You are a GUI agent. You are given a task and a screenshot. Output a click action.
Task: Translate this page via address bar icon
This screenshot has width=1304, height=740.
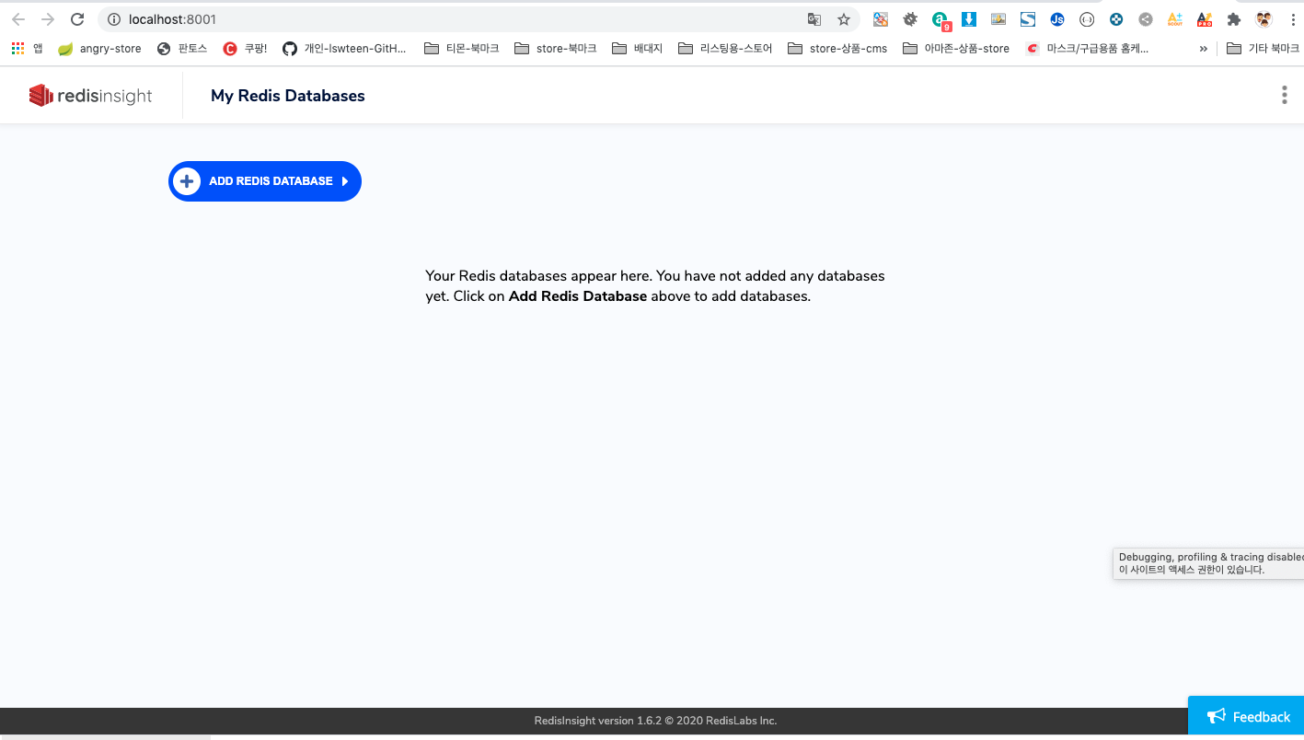pyautogui.click(x=814, y=19)
